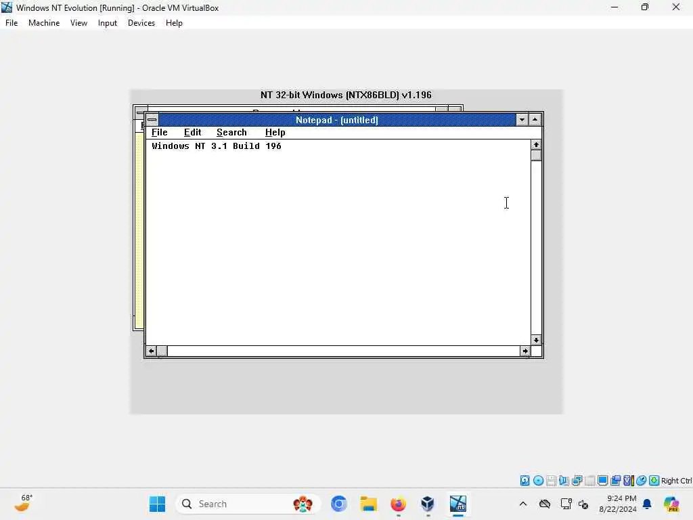Click the optical disk status icon
This screenshot has width=693, height=520.
pyautogui.click(x=538, y=481)
